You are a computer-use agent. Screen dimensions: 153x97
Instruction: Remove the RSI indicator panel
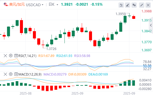tap(5, 56)
